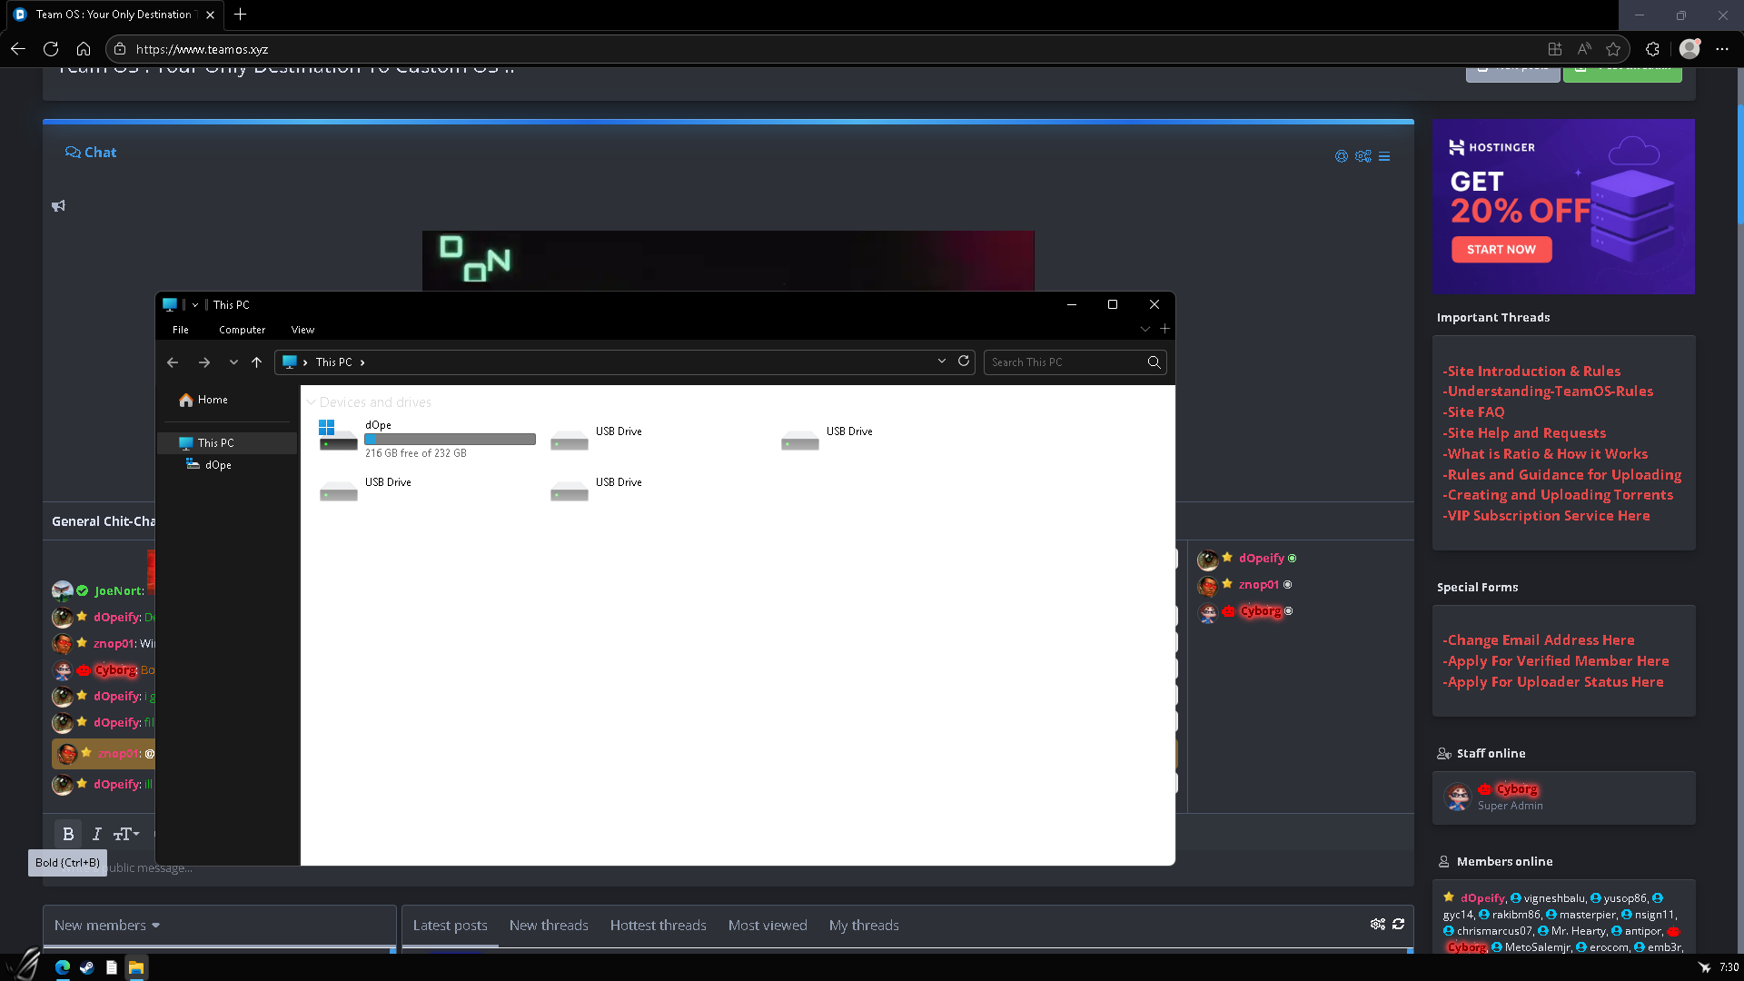
Task: Open Steam from the taskbar
Action: 87,967
